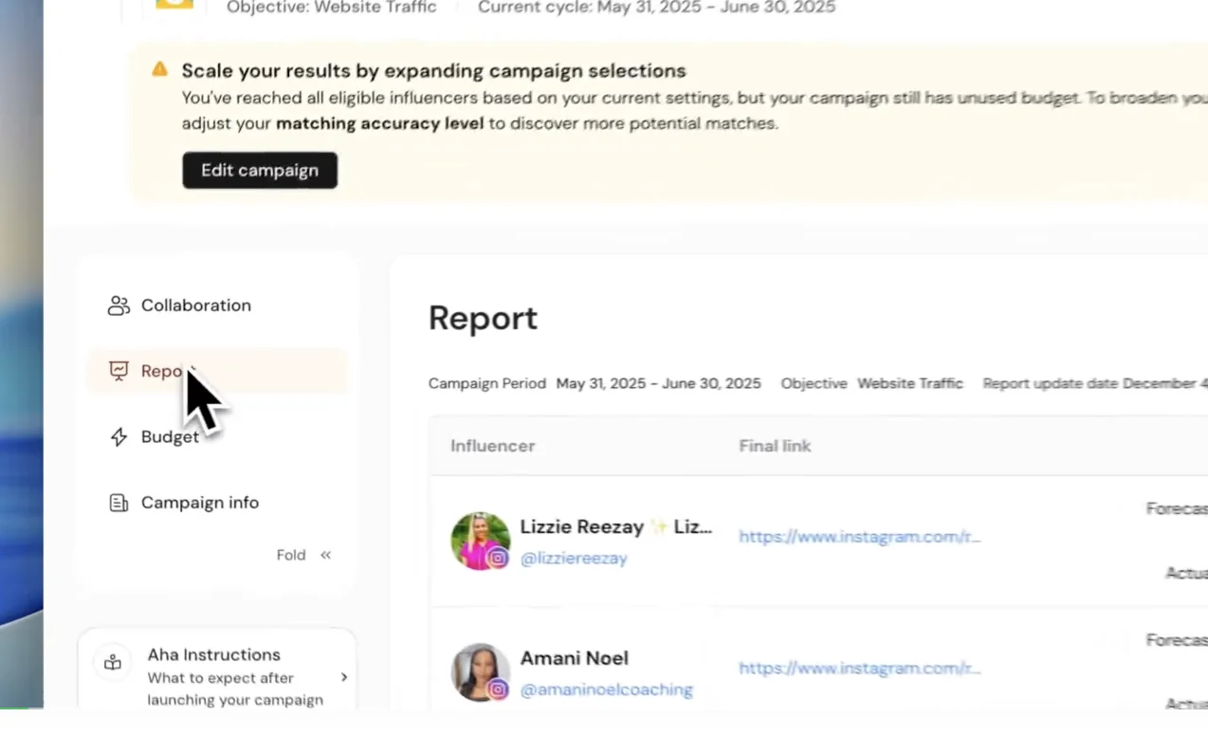The width and height of the screenshot is (1208, 736).
Task: Click Instagram badge on Amani Noel's avatar
Action: pos(498,690)
